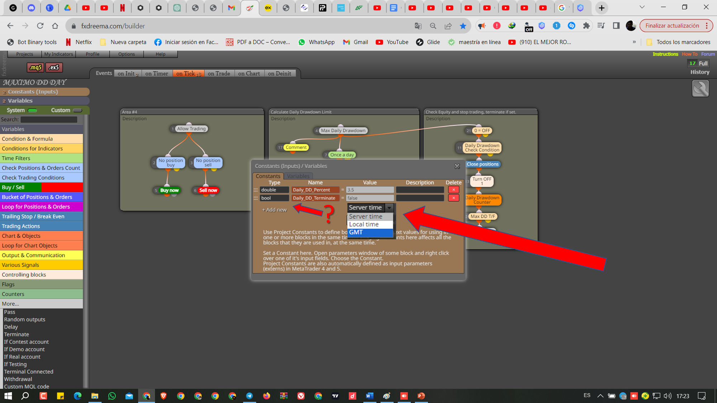The width and height of the screenshot is (717, 403).
Task: Delete the Daily_DD_Percent constant row
Action: (x=454, y=190)
